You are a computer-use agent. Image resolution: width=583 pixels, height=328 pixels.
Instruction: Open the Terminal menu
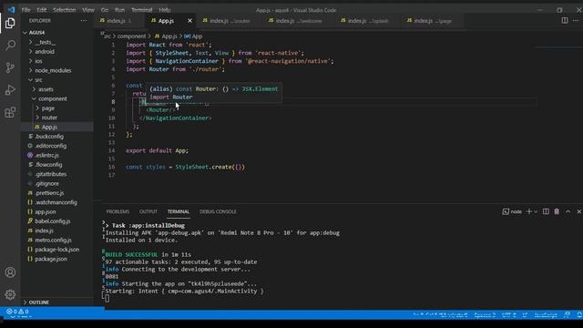coord(142,10)
